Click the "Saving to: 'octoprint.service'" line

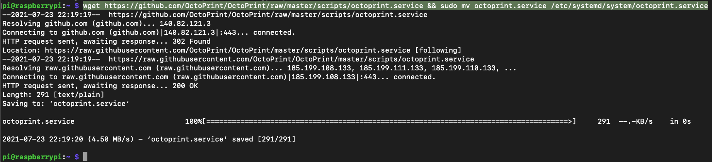[x=66, y=104]
